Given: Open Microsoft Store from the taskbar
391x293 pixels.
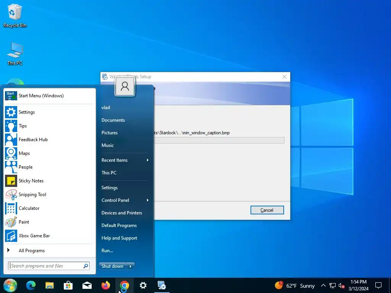Looking at the screenshot, I should coord(68,285).
